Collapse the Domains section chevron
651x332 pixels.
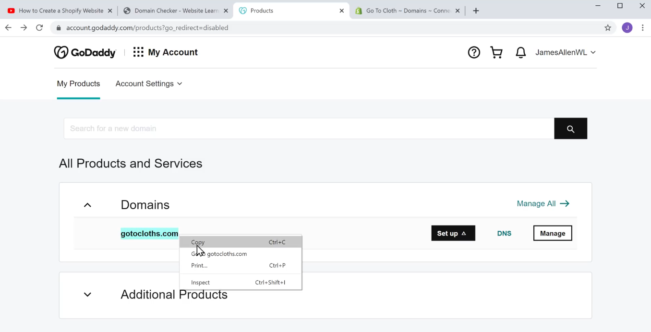(87, 205)
